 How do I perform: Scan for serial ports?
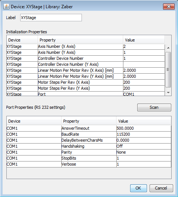point(154,107)
